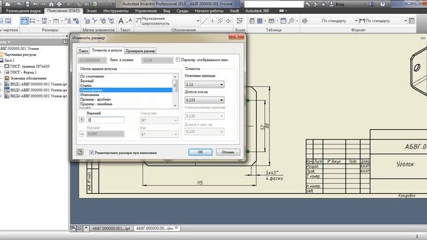Click the minus toggle beside Нижний field
Screen dimensions: 427x240
coord(81,133)
